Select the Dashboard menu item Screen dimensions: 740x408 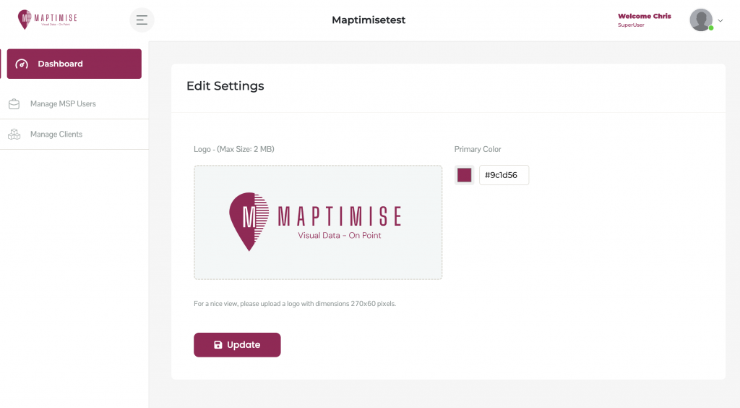click(74, 64)
